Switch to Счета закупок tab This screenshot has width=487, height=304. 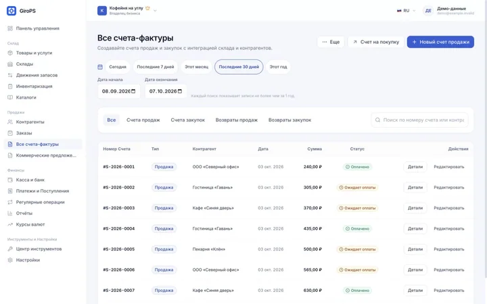(187, 120)
